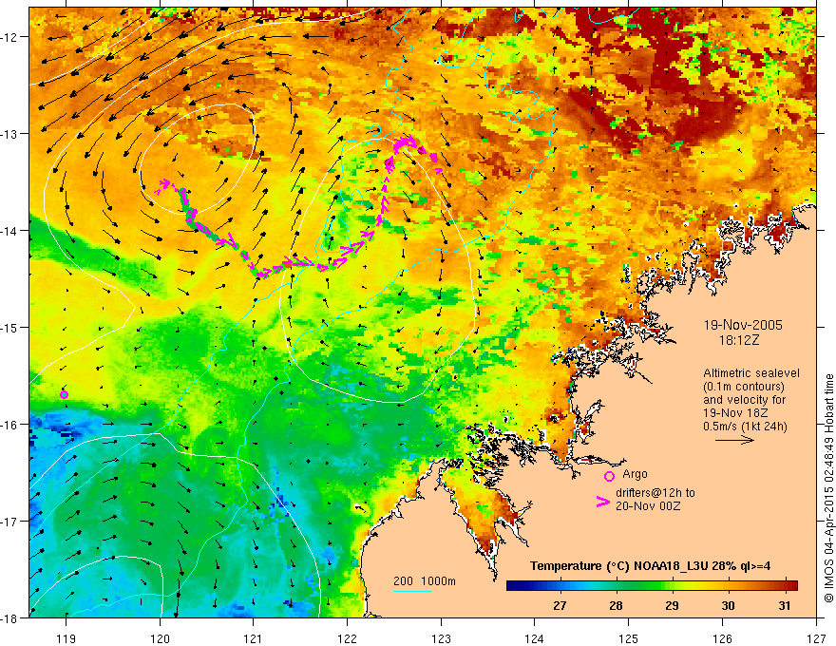The height and width of the screenshot is (646, 836).
Task: Click the longitude label 127
Action: pos(816,638)
